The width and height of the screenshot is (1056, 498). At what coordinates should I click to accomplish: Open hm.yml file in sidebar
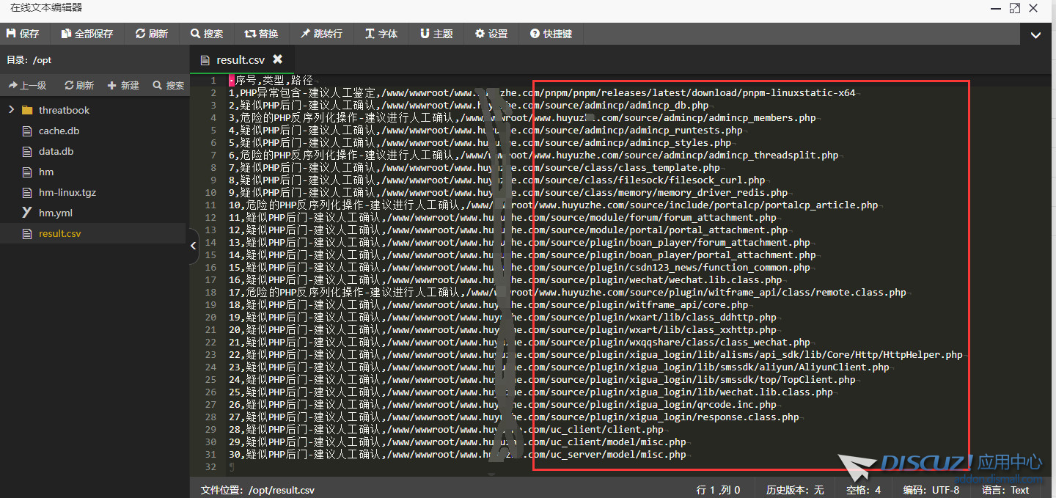click(x=55, y=213)
